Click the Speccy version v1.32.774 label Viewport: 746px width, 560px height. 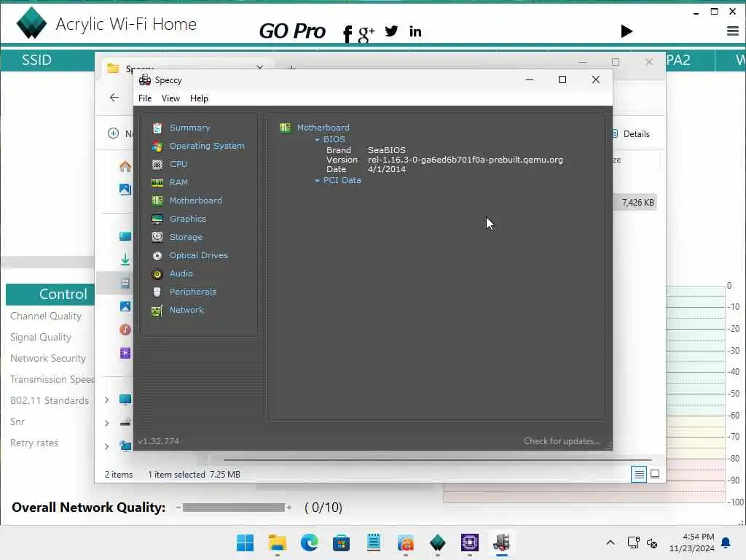pyautogui.click(x=158, y=441)
